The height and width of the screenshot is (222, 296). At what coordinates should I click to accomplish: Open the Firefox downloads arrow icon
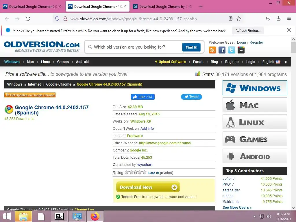pyautogui.click(x=278, y=18)
